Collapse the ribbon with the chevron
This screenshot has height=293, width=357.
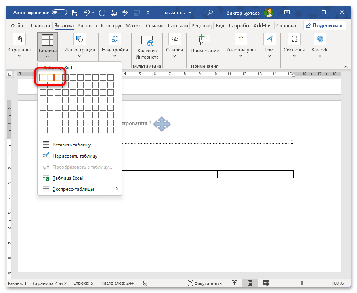346,67
